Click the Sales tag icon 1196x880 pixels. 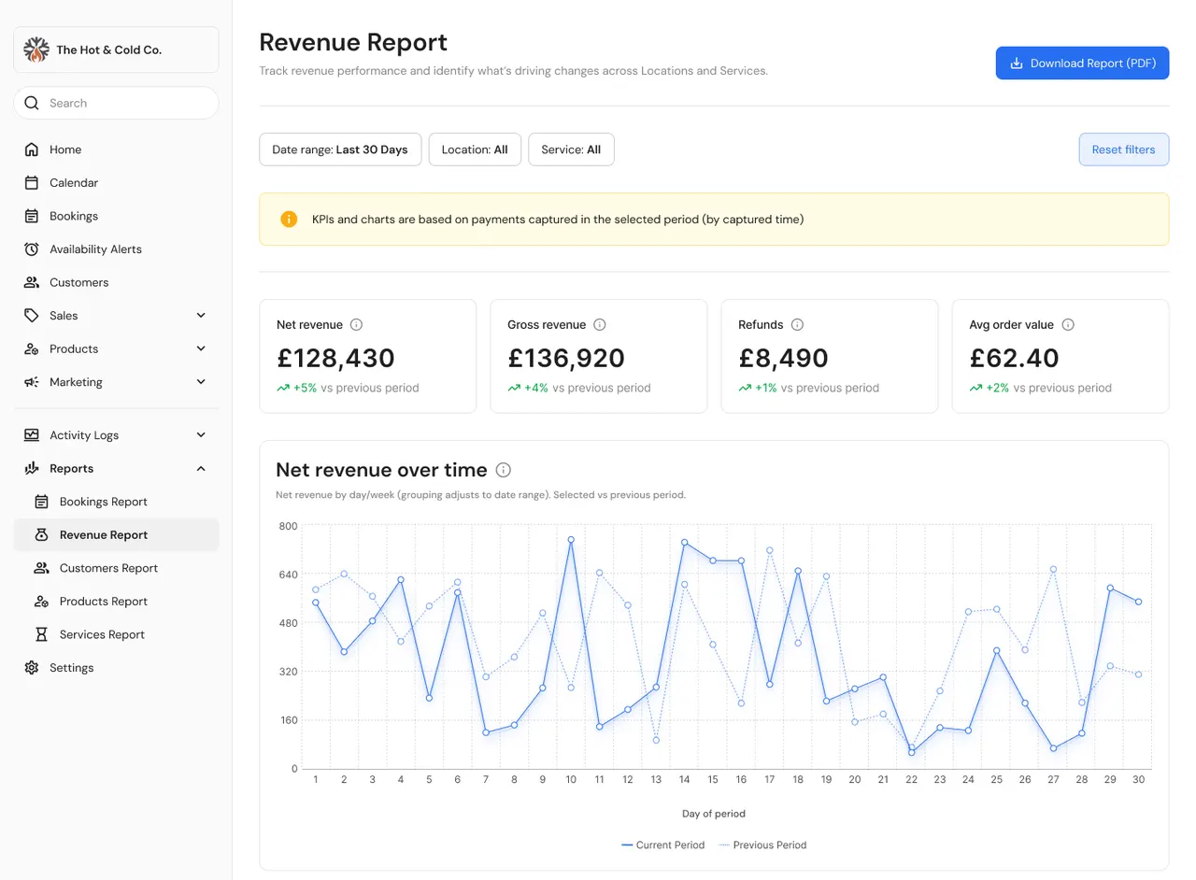32,316
